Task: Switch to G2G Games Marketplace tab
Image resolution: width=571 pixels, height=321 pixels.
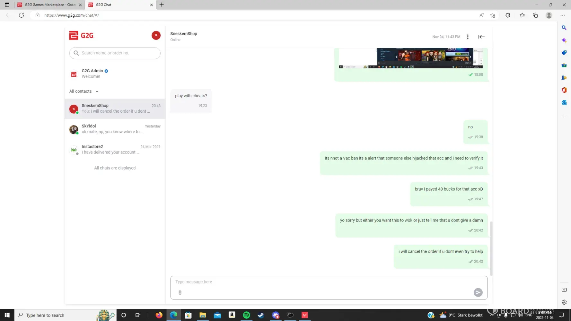Action: click(x=50, y=5)
